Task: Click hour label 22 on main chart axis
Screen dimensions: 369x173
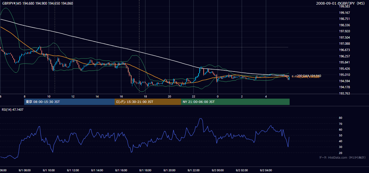Action: tap(193, 96)
